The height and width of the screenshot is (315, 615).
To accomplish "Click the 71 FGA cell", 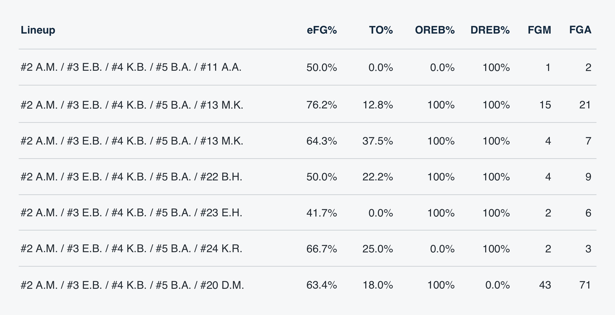I will 585,285.
